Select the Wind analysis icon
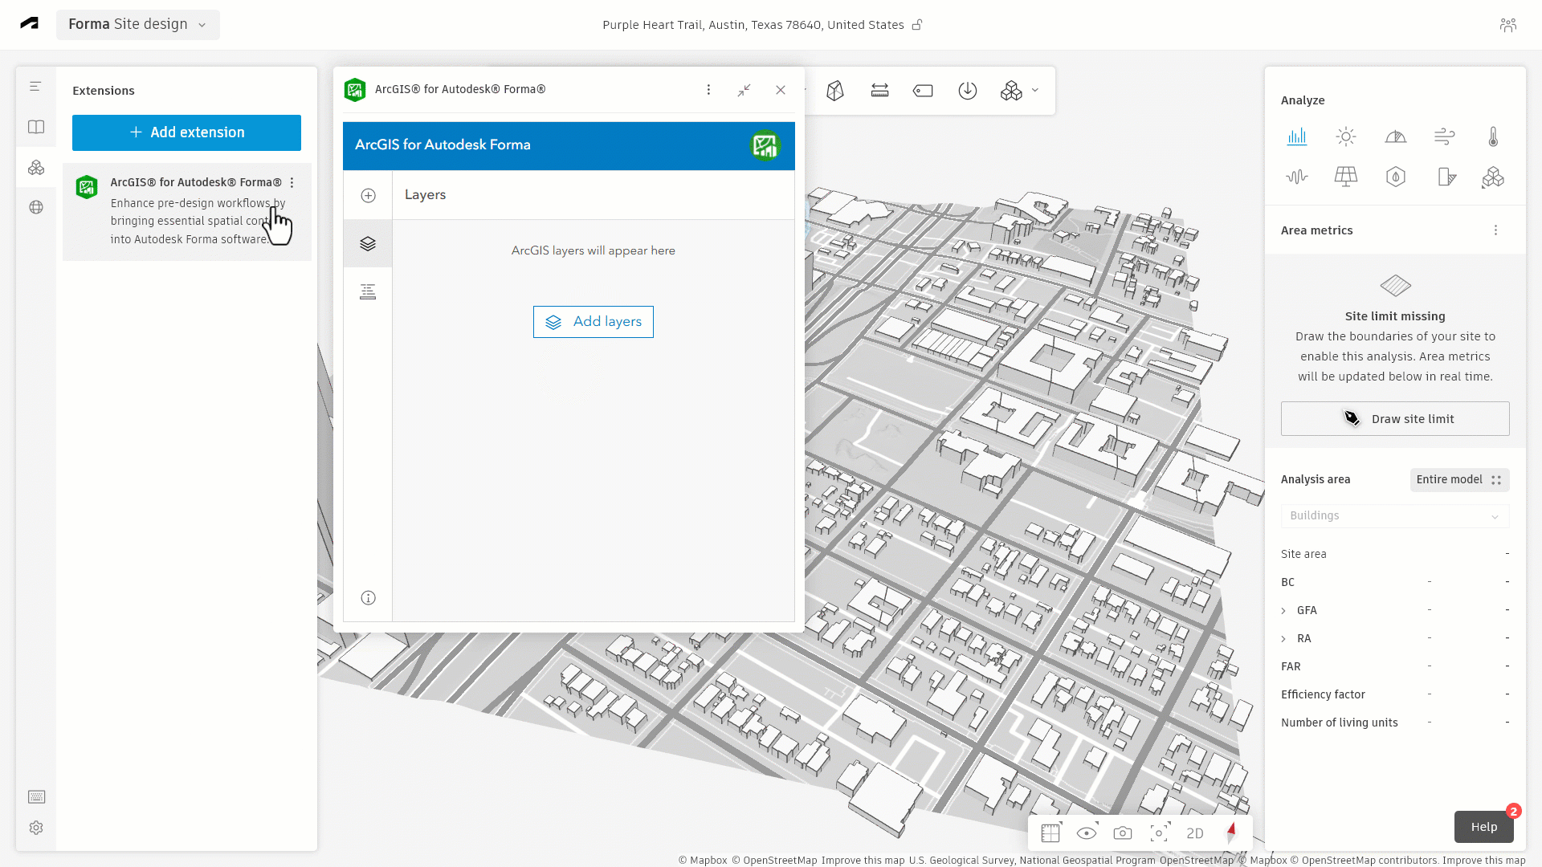Screen dimensions: 1542x867 (x=1444, y=136)
